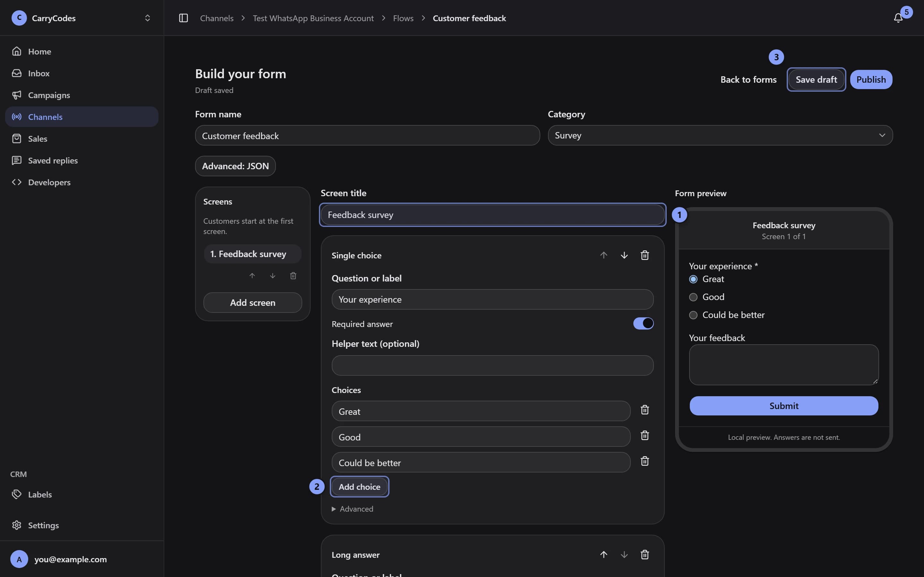Open Settings in the sidebar
This screenshot has height=577, width=924.
(x=82, y=525)
